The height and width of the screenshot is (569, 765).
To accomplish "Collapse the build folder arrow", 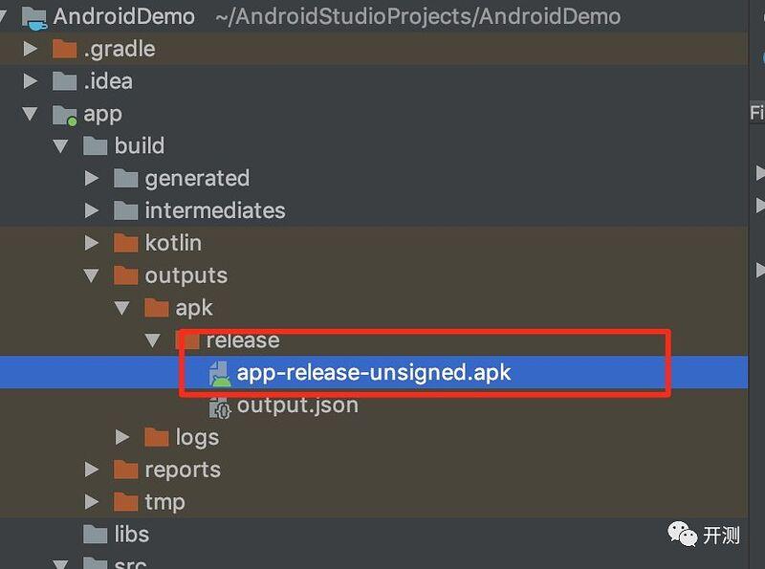I will 61,146.
